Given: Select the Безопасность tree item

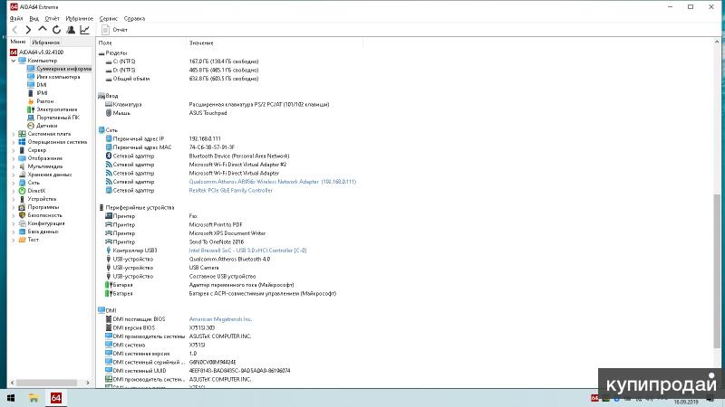Looking at the screenshot, I should pos(40,215).
